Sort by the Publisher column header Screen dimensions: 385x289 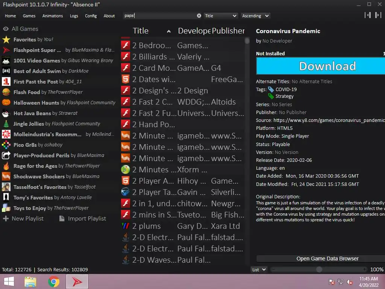228,31
